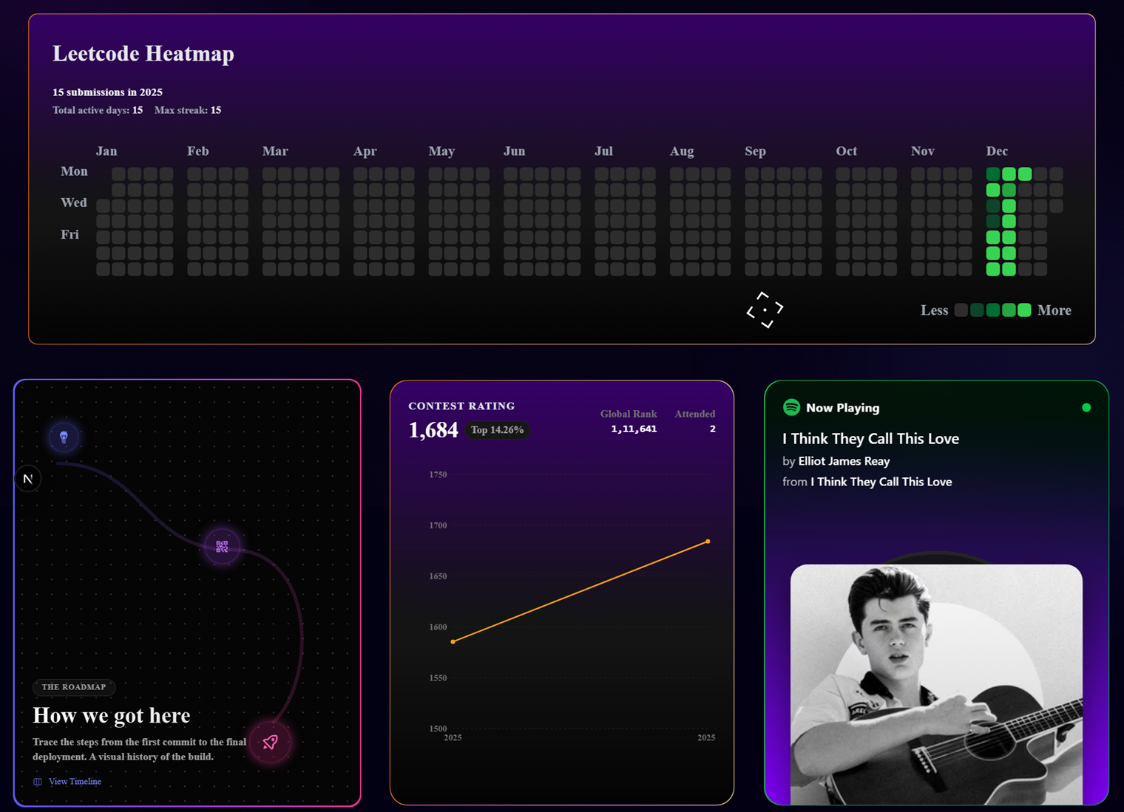This screenshot has width=1124, height=812.
Task: Click the "Total active days: 15" stat
Action: tap(98, 110)
